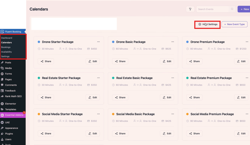Edit the Social Media Starter Package

tap(92, 133)
